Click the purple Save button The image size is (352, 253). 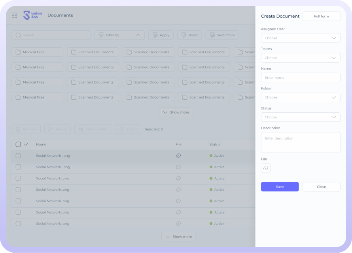click(280, 187)
